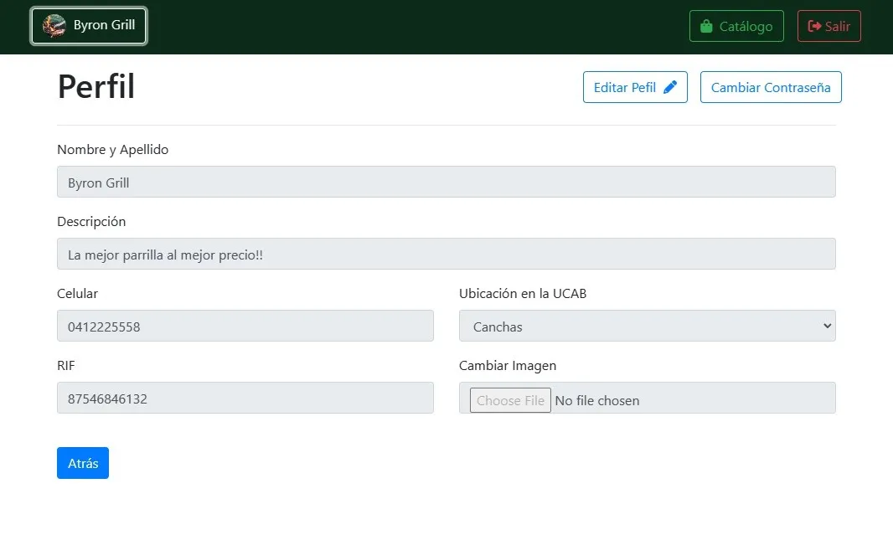The height and width of the screenshot is (540, 893).
Task: Click the Cambiar Imagen label
Action: tap(508, 365)
